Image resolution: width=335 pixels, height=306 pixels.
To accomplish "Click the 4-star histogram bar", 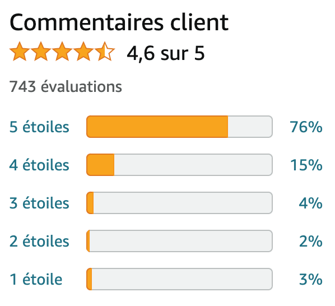I will click(179, 165).
